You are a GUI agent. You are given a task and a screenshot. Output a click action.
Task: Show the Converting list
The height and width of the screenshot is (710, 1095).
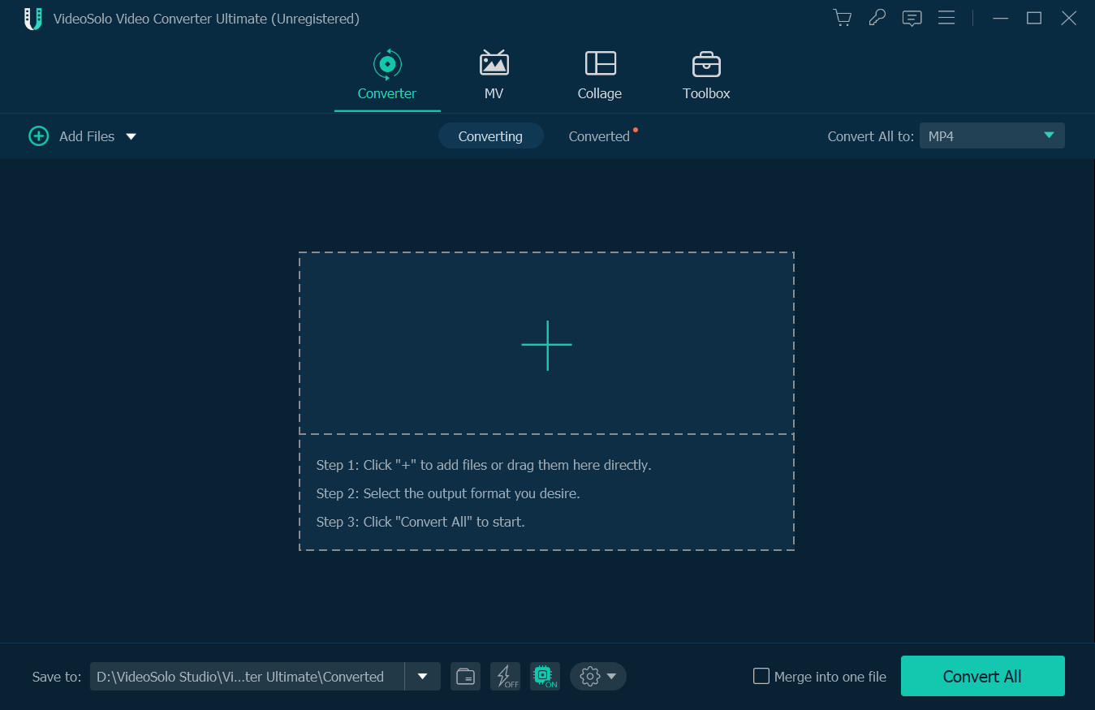(x=490, y=136)
